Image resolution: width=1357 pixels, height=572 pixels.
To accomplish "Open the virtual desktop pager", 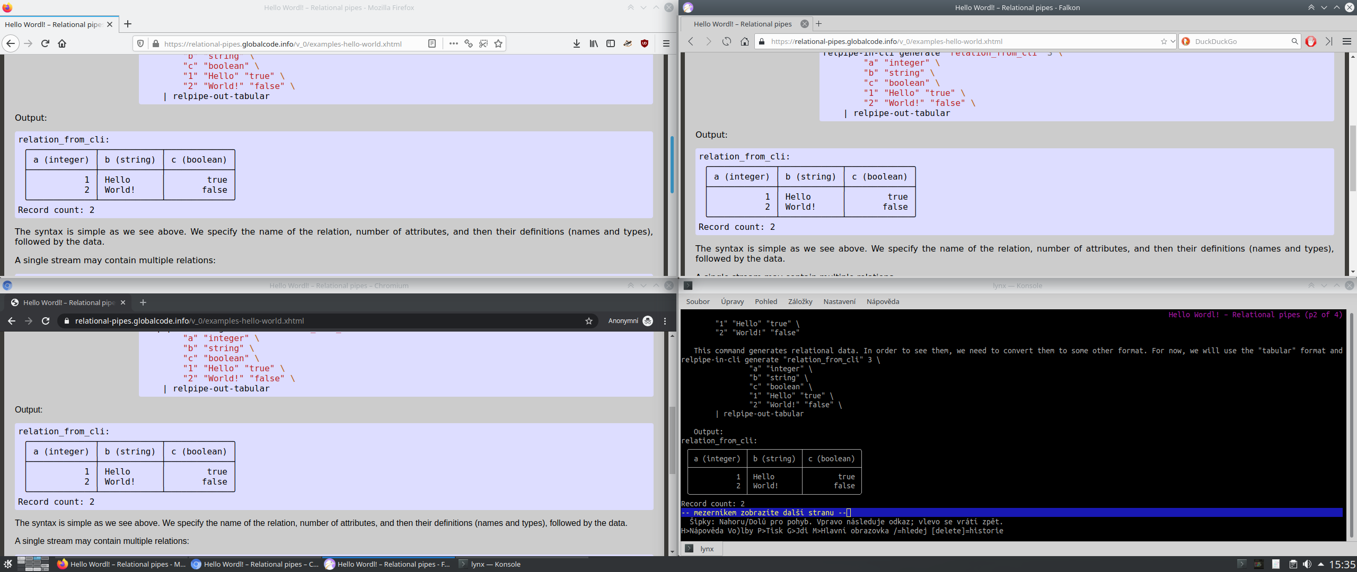I will point(33,564).
